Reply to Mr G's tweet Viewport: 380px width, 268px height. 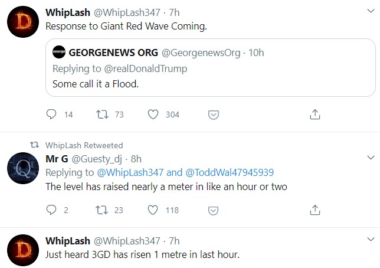pyautogui.click(x=51, y=210)
